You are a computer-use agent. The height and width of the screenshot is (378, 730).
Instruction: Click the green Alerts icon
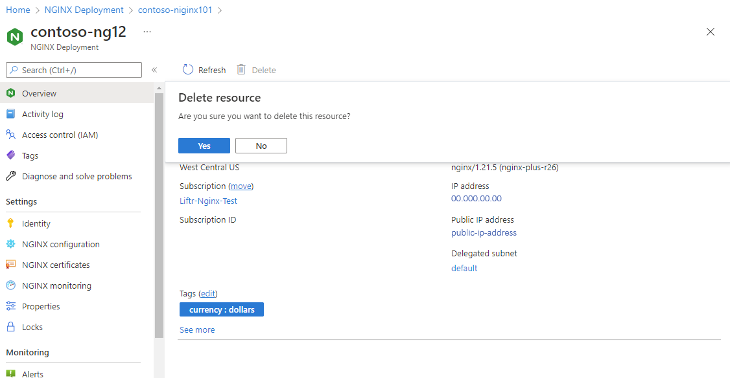coord(11,373)
